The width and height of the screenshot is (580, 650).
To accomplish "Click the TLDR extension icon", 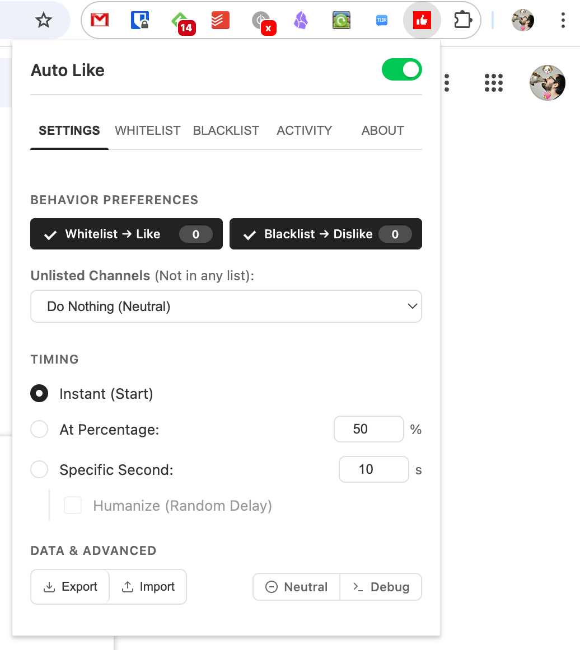I will (x=382, y=20).
